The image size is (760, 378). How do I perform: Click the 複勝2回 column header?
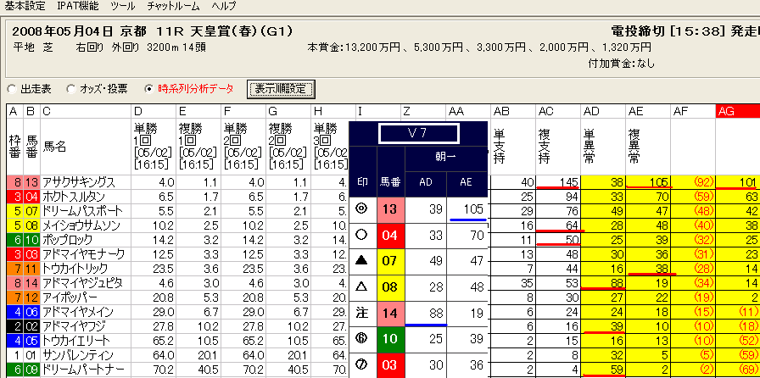pyautogui.click(x=289, y=147)
